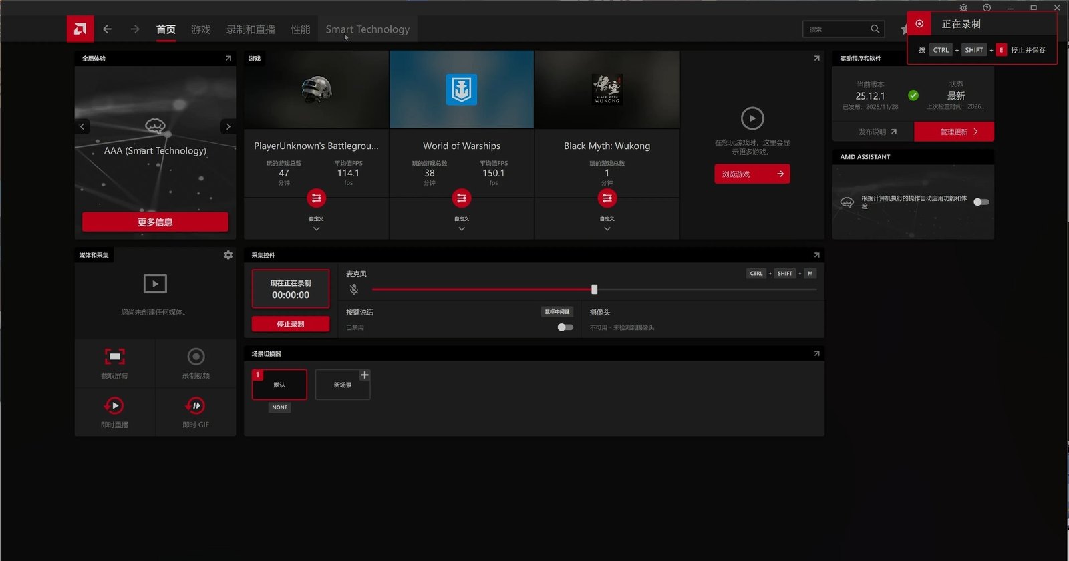Image resolution: width=1069 pixels, height=561 pixels.
Task: Go forward with the right arrow
Action: click(x=135, y=29)
